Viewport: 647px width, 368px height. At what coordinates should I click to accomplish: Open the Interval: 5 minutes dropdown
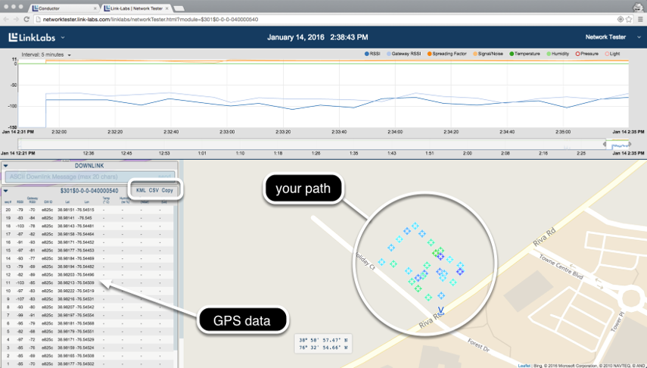click(x=46, y=55)
